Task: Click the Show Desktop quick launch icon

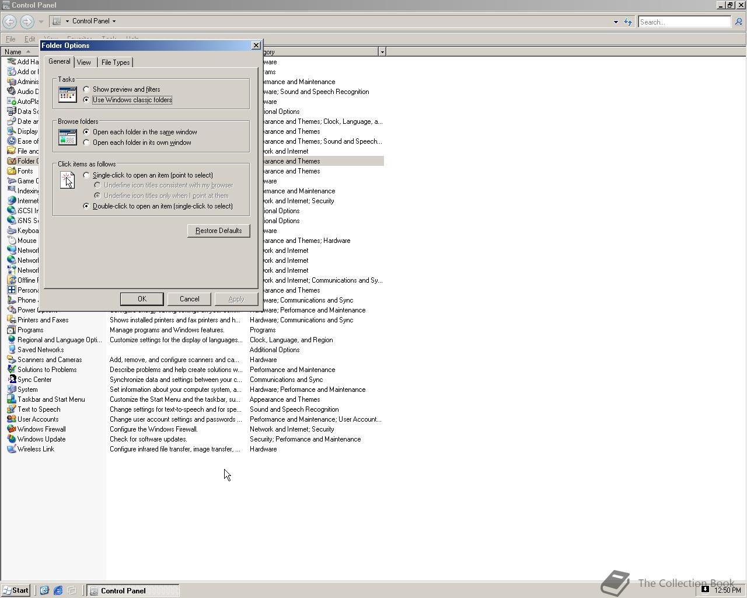Action: coord(72,590)
